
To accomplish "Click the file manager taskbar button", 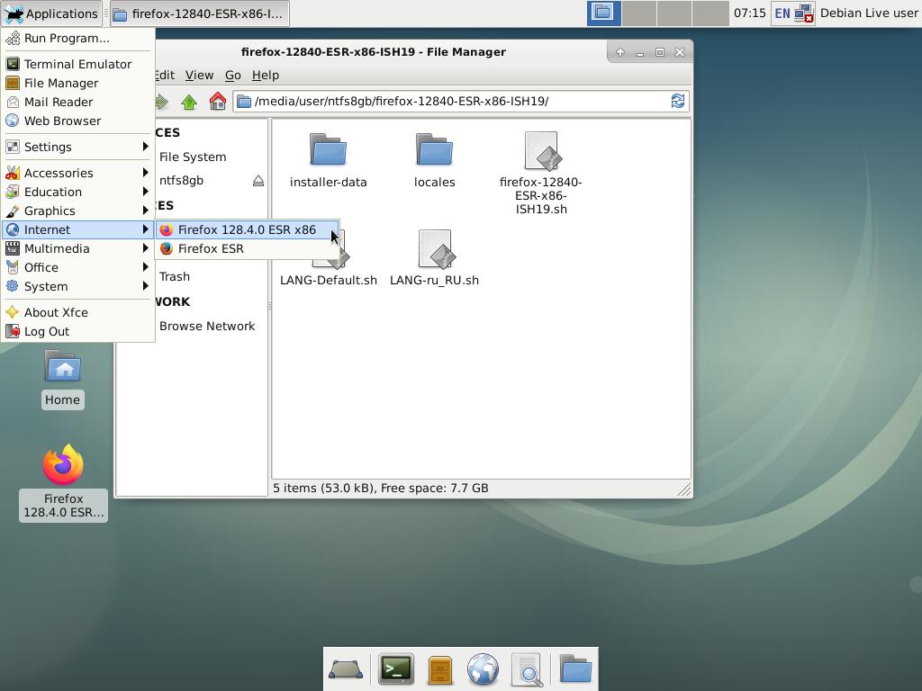I will pos(199,13).
